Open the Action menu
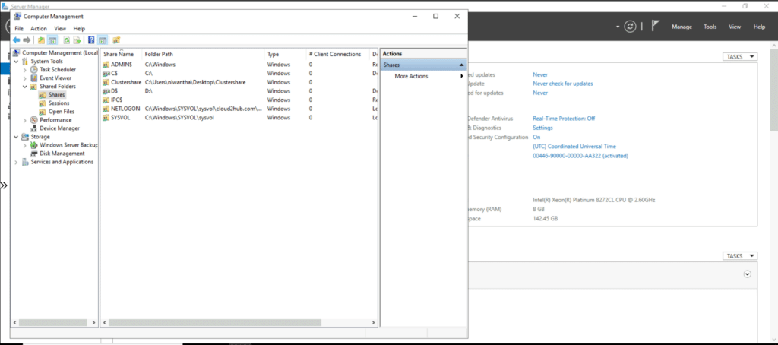 click(x=39, y=29)
